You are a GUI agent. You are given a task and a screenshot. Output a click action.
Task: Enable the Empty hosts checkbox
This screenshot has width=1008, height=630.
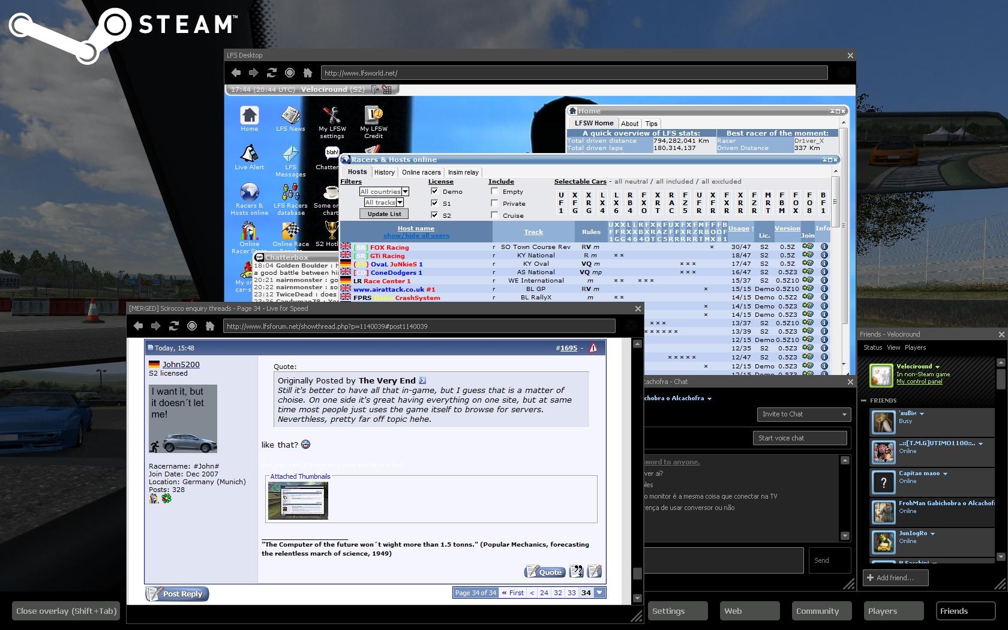point(494,191)
